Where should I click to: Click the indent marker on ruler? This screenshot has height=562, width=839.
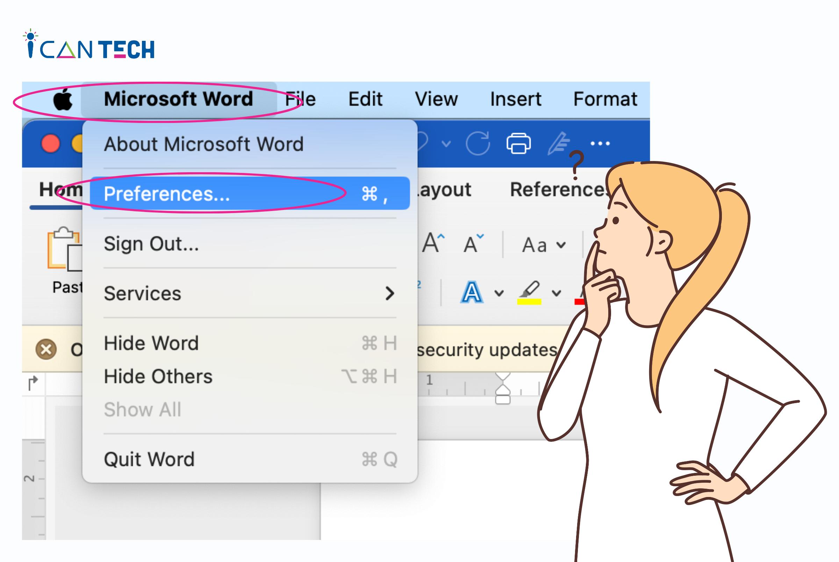click(503, 388)
